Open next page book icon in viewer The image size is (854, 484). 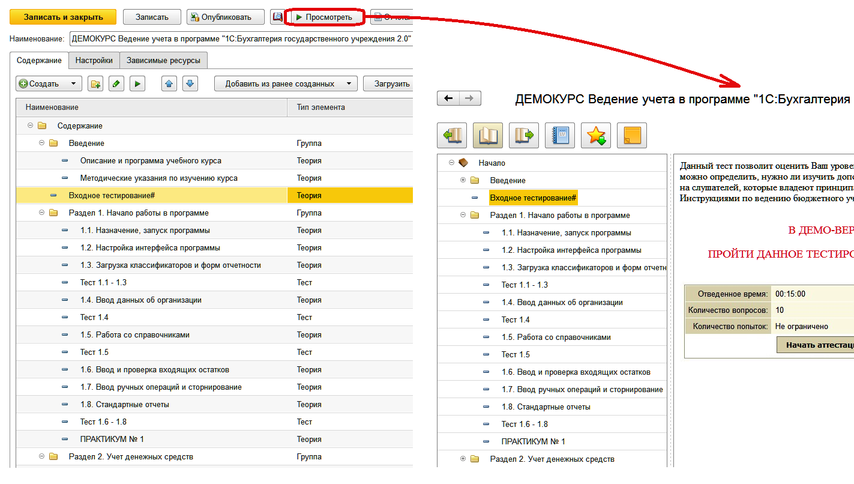click(x=524, y=135)
